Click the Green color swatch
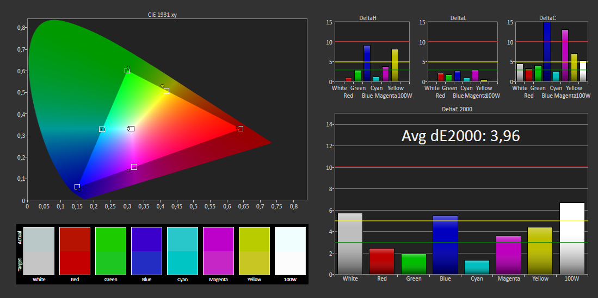598x298 pixels. 110,251
